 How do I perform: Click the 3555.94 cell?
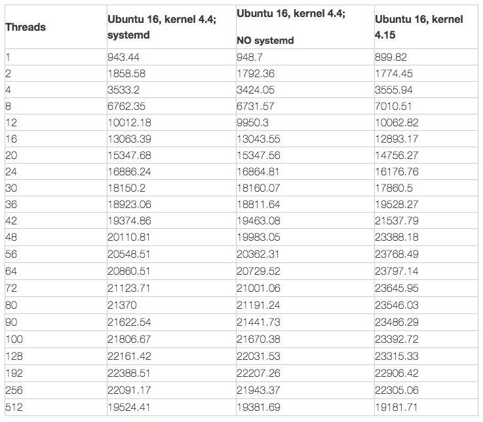click(394, 90)
